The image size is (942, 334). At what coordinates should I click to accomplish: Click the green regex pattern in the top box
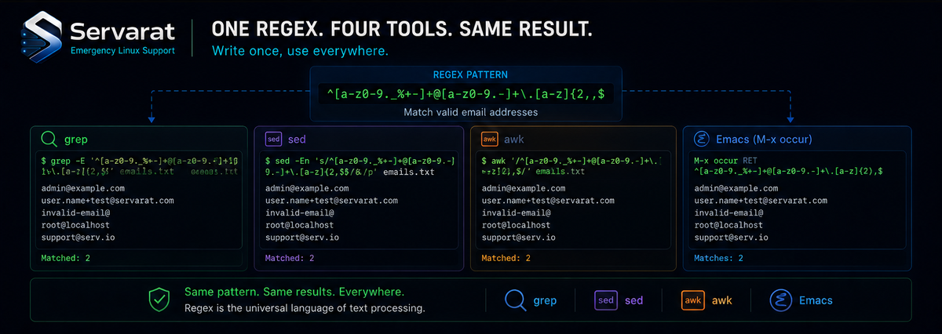466,94
